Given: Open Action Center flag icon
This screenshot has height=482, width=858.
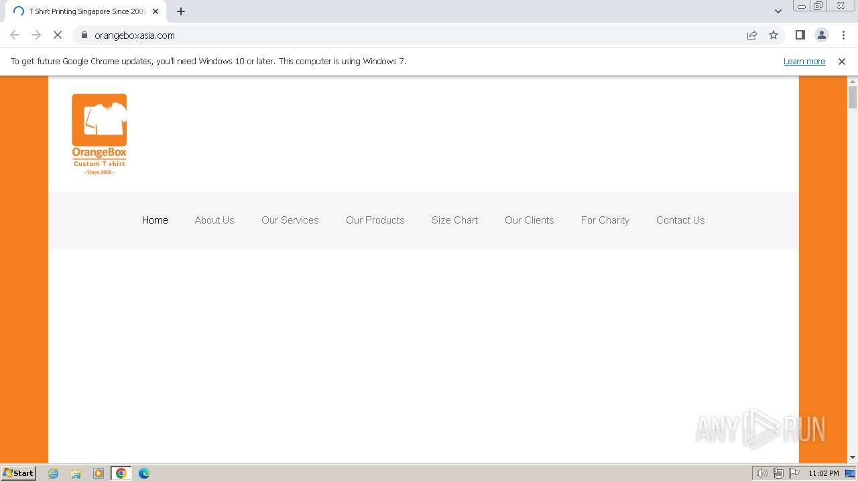Looking at the screenshot, I should [794, 473].
